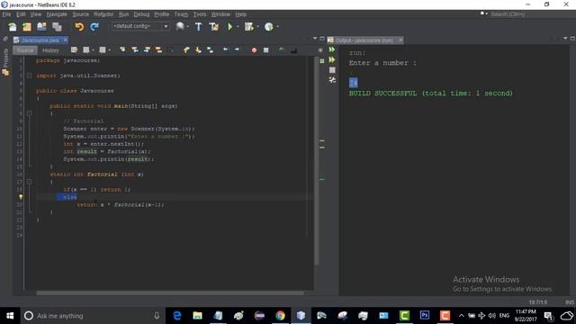Open the Debug Project dropdown arrow
Image resolution: width=576 pixels, height=324 pixels.
(257, 26)
